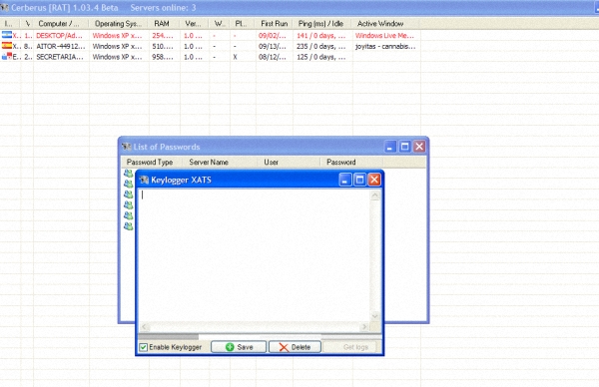Select the sixth password entry users icon
Screen dimensions: 599x387
(128, 226)
